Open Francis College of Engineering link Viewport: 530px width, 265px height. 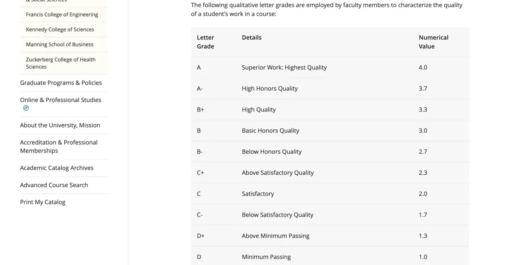point(62,14)
